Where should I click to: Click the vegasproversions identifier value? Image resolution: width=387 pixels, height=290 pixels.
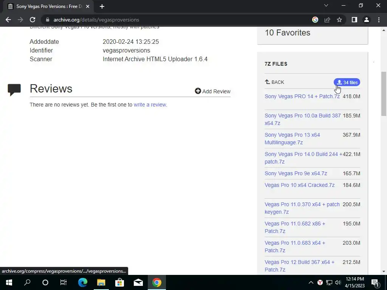tap(126, 50)
